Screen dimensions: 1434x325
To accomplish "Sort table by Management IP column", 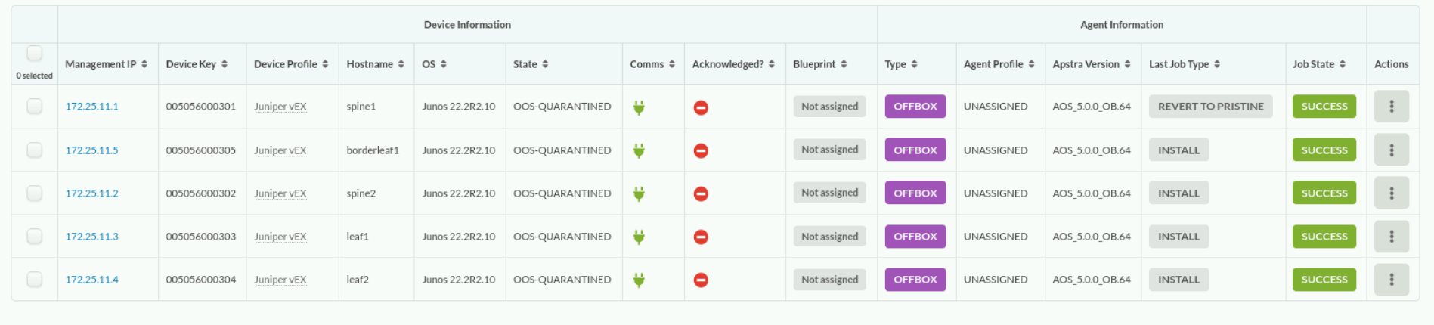I will pyautogui.click(x=106, y=64).
